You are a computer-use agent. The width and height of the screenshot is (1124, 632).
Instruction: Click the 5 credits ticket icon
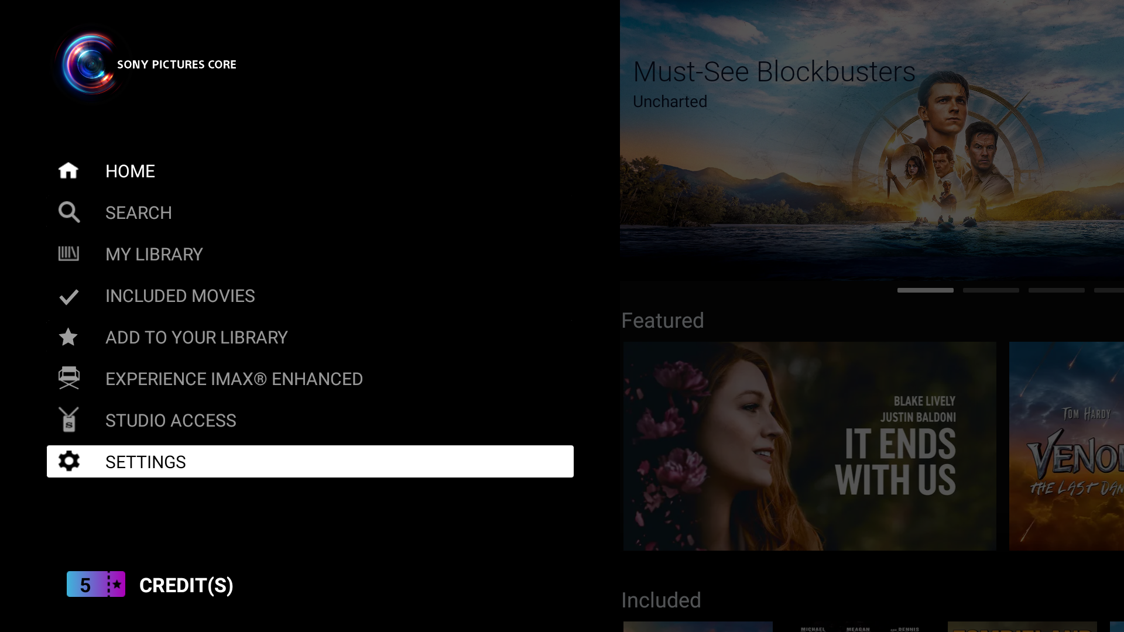point(96,584)
